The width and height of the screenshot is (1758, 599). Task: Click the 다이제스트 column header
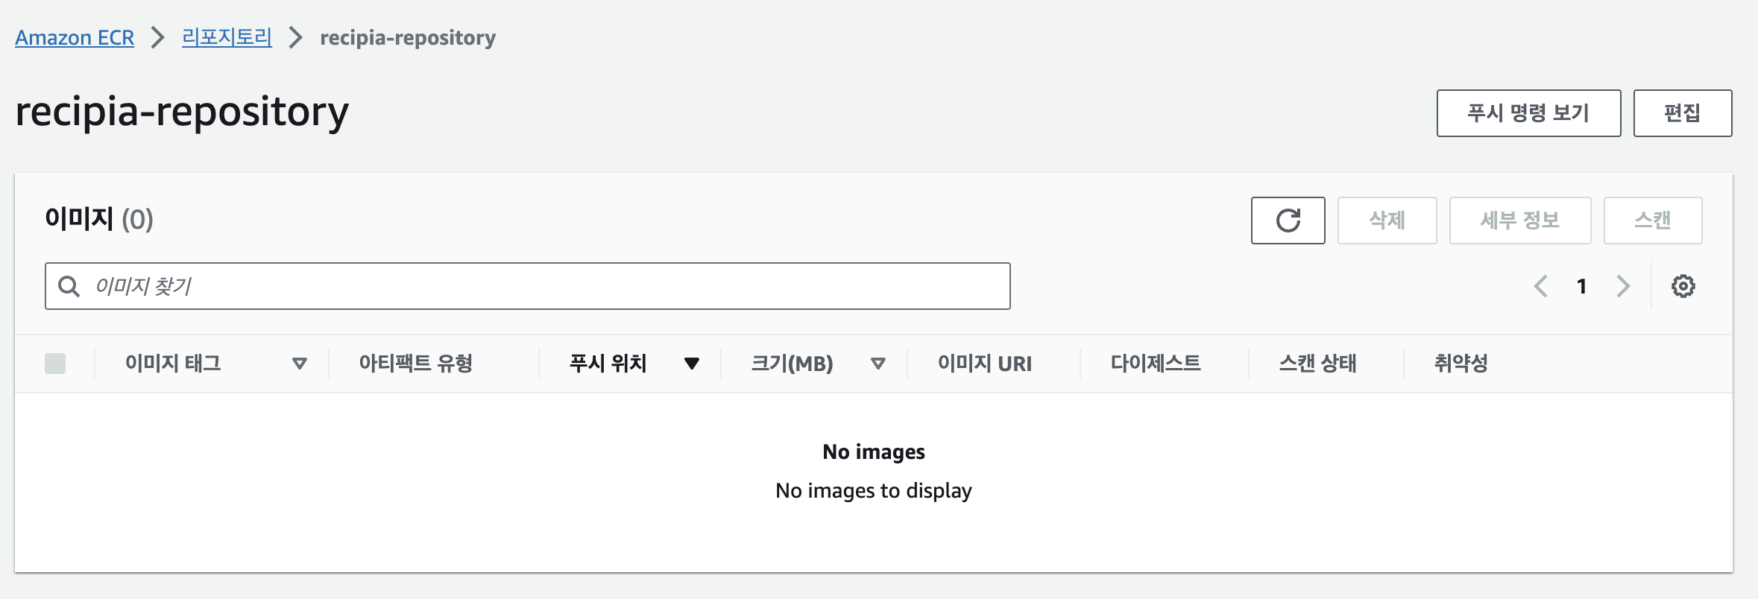pyautogui.click(x=1155, y=364)
